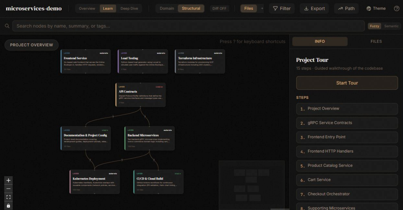Viewport: 403px width, 210px height.
Task: Click the zoom in plus icon
Action: [9, 180]
